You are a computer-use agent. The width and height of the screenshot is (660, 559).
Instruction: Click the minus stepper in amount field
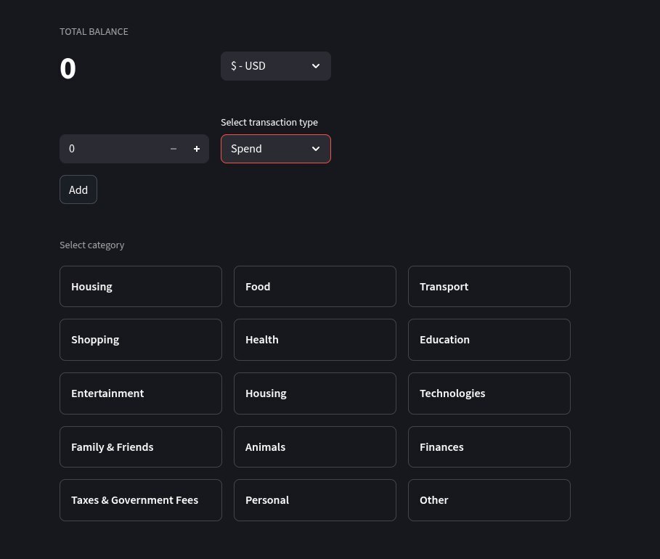(174, 149)
